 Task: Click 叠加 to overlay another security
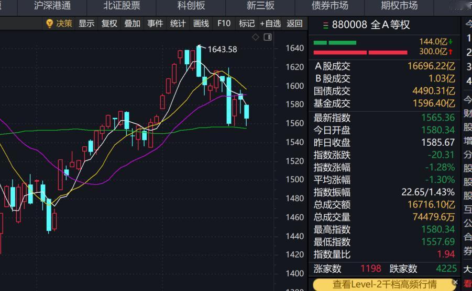132,24
